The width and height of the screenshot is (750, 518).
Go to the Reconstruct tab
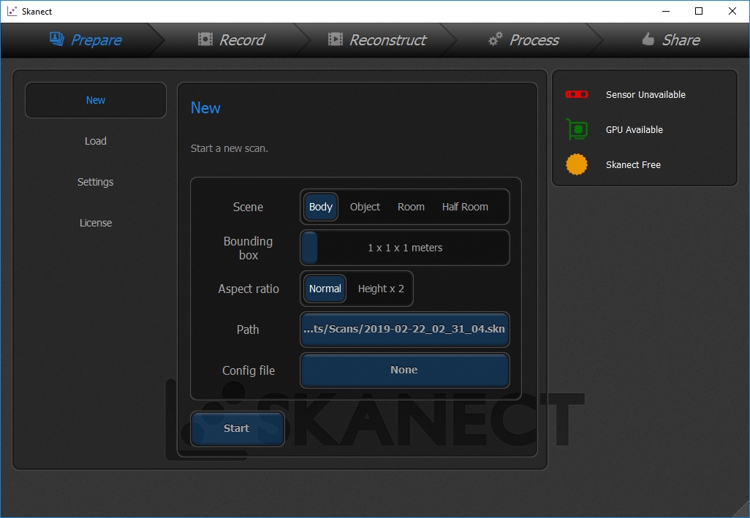(377, 39)
